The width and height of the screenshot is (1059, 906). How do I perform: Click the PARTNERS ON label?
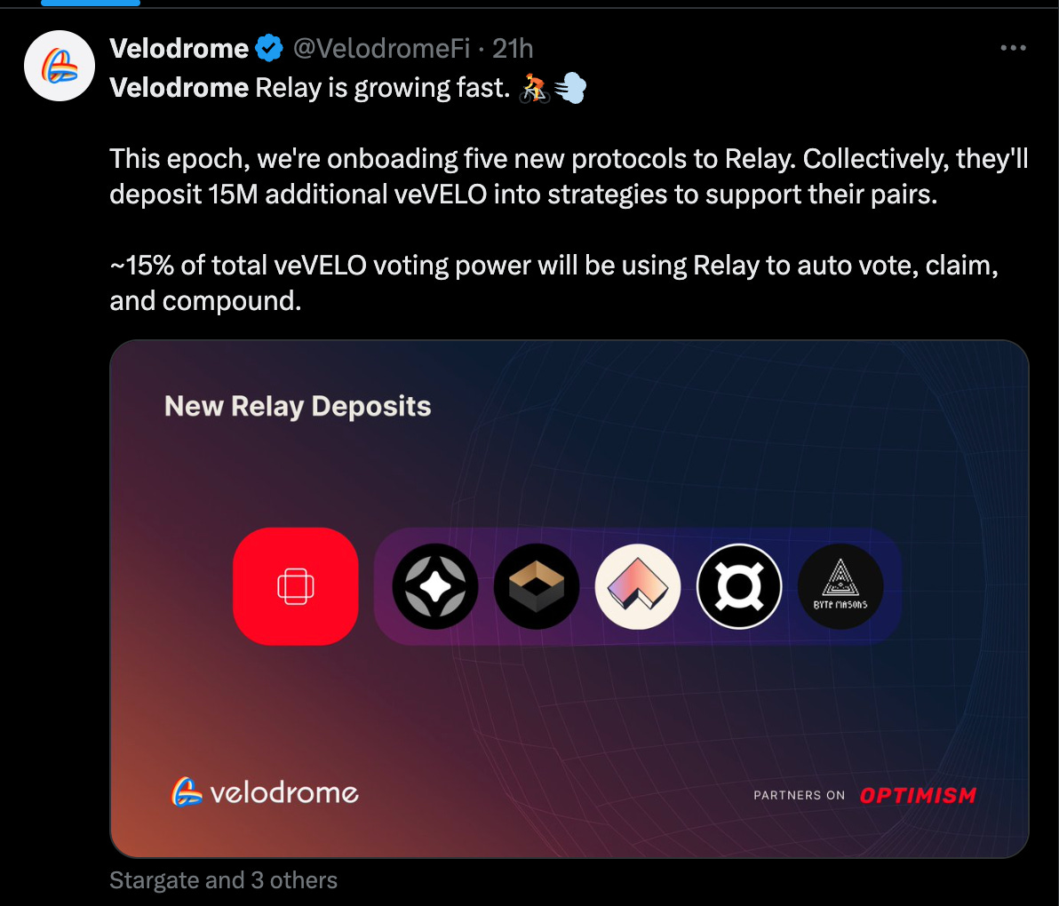pos(800,795)
